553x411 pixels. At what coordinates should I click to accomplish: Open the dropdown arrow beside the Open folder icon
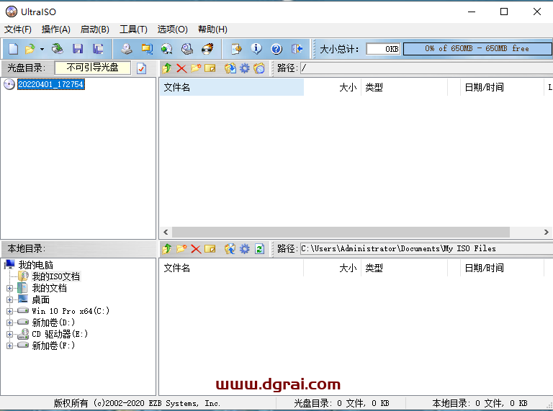coord(42,49)
